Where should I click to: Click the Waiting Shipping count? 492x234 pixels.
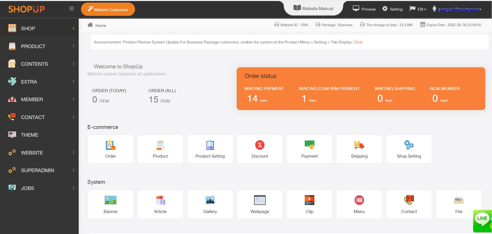coord(385,99)
